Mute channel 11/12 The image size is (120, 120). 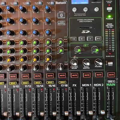(x=25, y=76)
